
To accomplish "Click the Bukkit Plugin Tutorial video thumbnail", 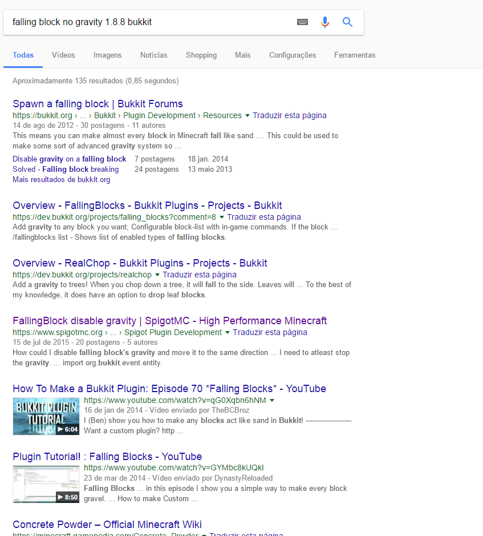I will coord(46,416).
